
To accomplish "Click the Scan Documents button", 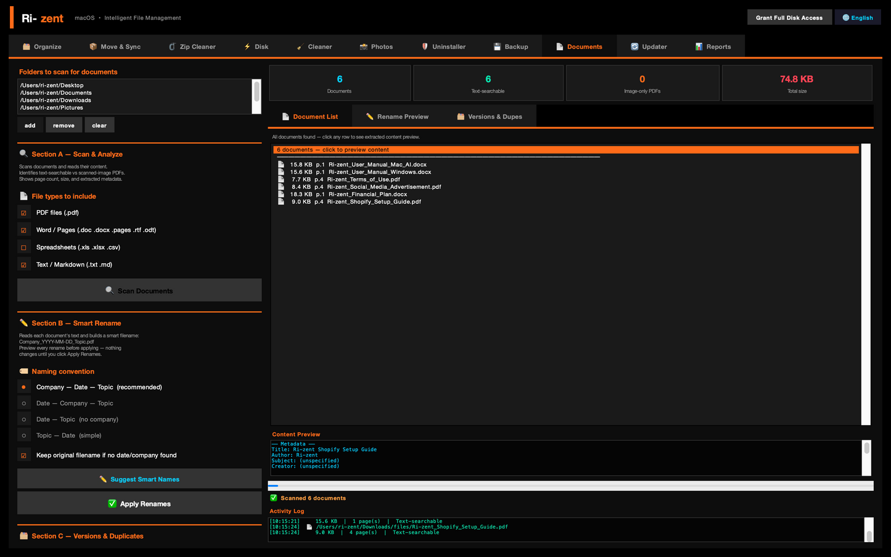I will [139, 291].
